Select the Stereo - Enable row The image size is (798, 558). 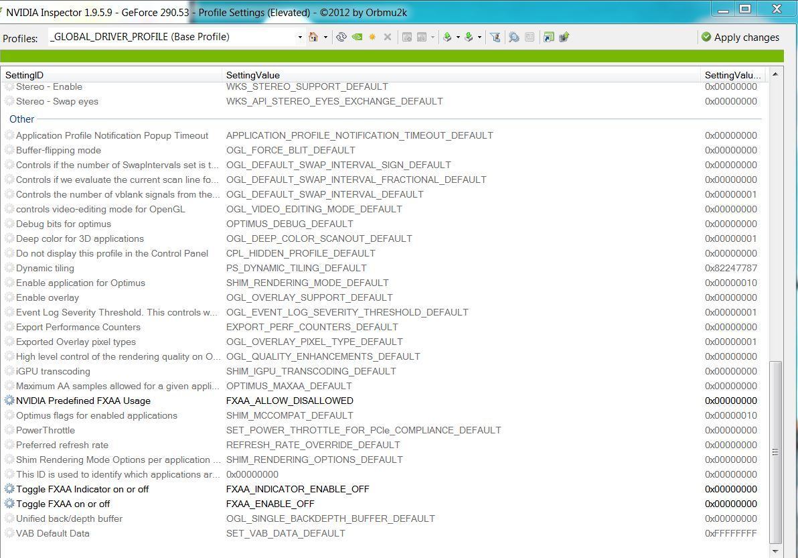tap(384, 86)
